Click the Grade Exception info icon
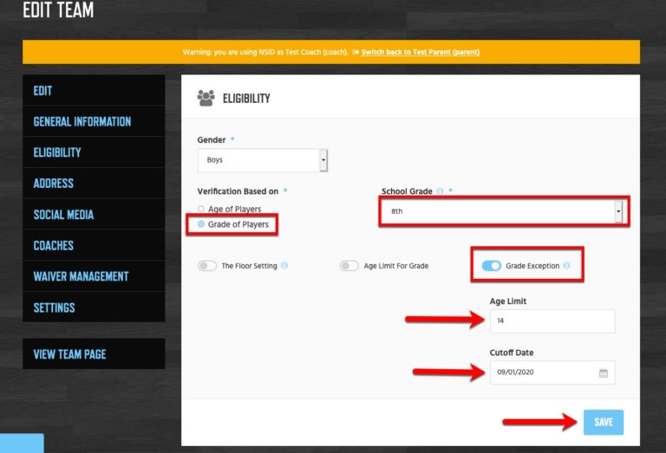Image resolution: width=666 pixels, height=453 pixels. pyautogui.click(x=566, y=266)
